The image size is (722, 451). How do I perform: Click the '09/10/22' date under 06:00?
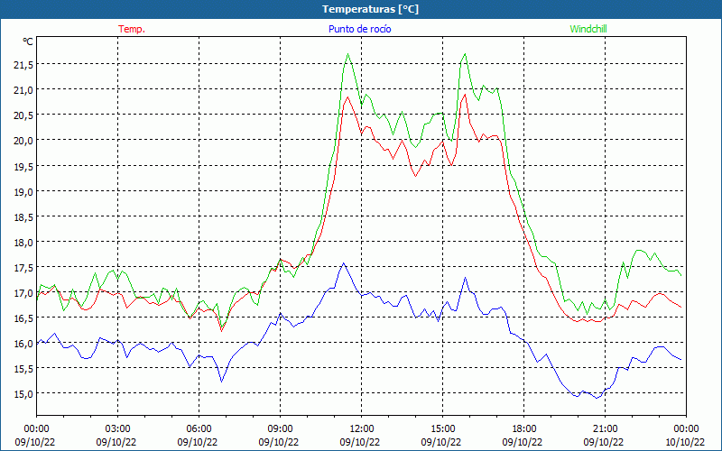(198, 442)
